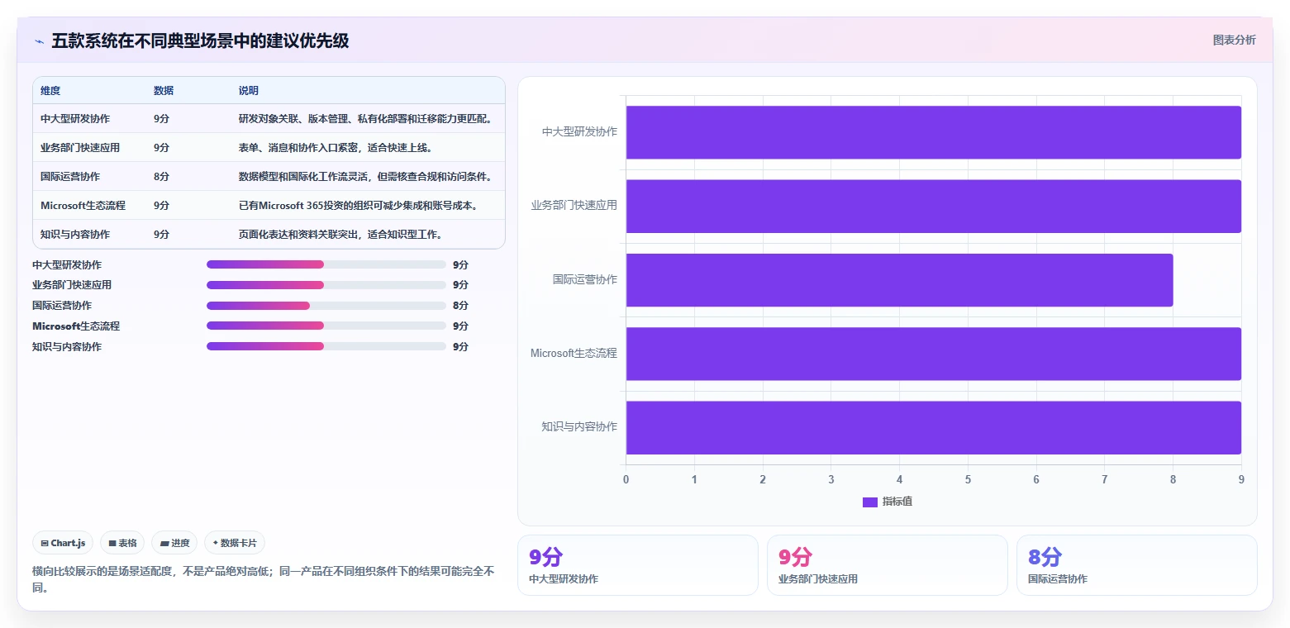Click the x-axis tick label 5
The image size is (1290, 628).
(x=968, y=480)
